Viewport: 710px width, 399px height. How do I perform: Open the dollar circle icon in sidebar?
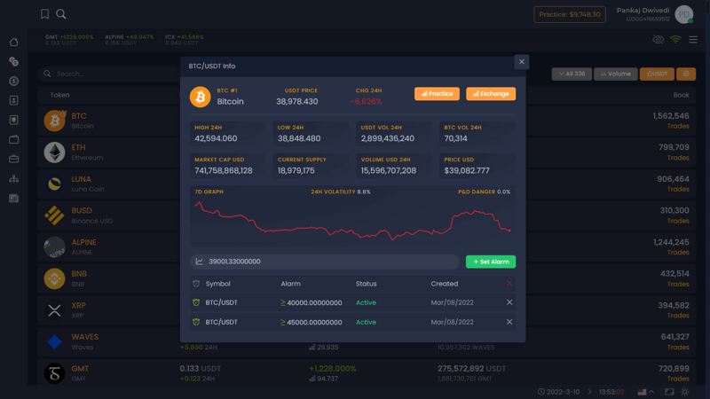[x=14, y=81]
